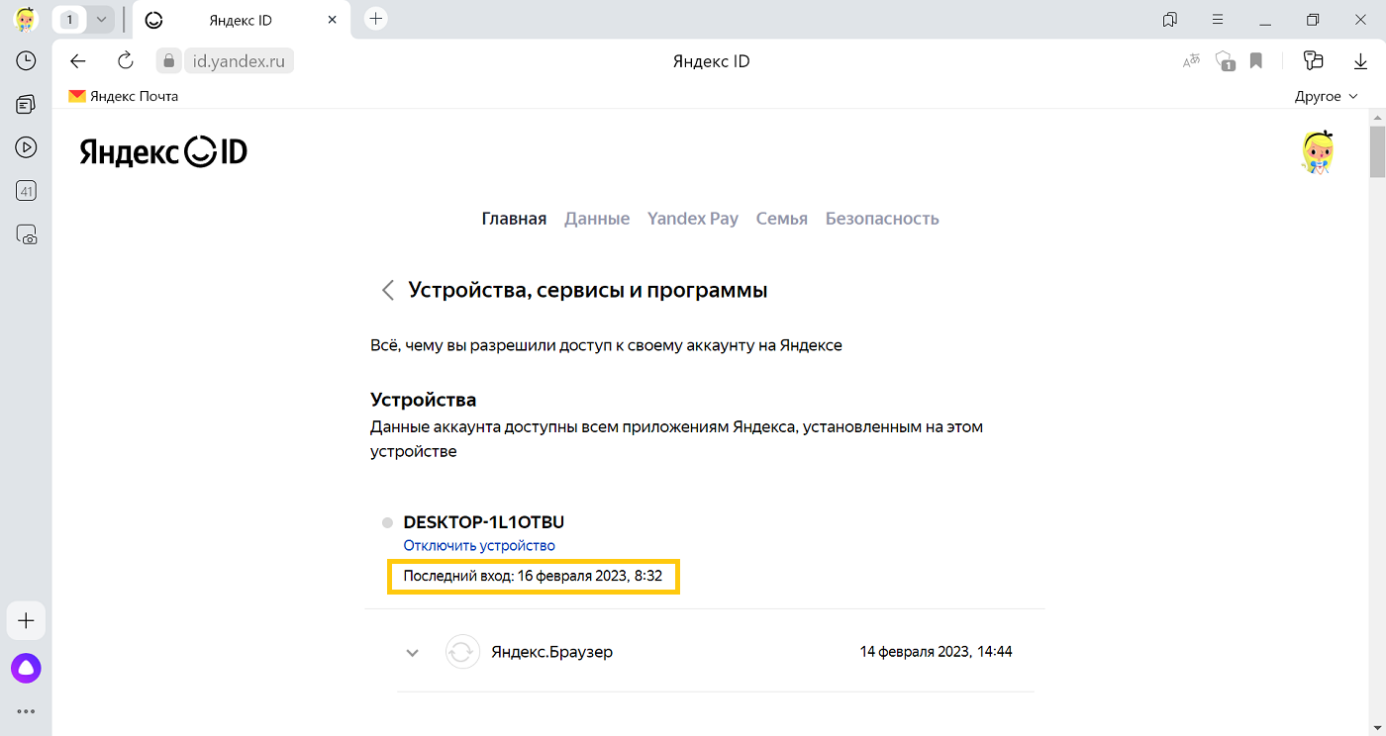Open sidebar more options three dots
The height and width of the screenshot is (736, 1386).
(26, 711)
